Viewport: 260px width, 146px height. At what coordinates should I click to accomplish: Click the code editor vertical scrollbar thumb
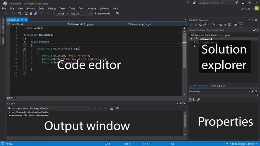click(184, 51)
